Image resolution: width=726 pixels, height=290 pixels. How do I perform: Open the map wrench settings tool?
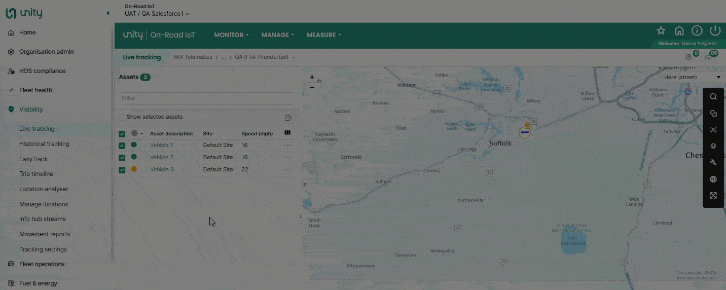coord(713,163)
